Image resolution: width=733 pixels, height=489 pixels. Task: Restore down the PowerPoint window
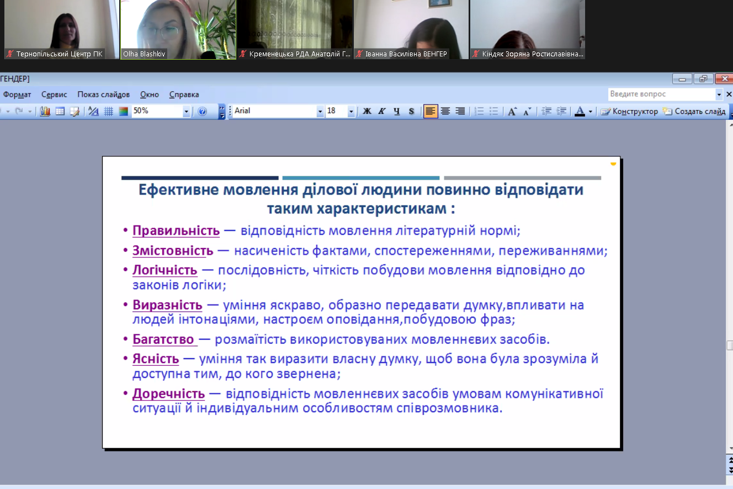click(703, 79)
